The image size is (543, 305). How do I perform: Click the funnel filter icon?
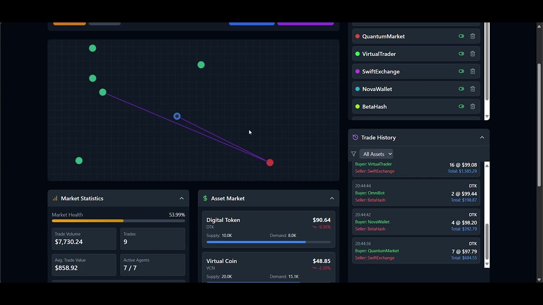[354, 154]
